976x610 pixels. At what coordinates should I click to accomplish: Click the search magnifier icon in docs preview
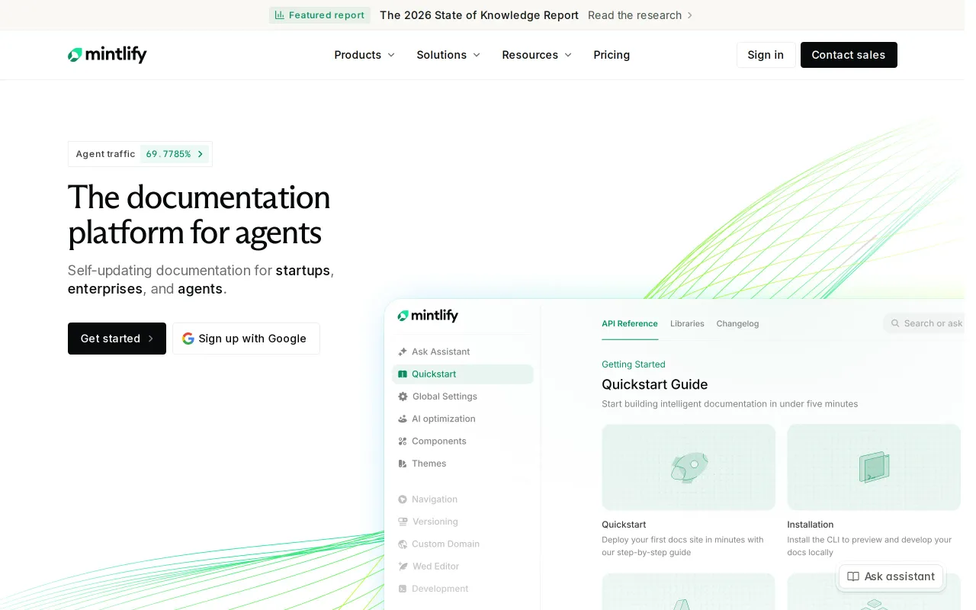coord(895,323)
